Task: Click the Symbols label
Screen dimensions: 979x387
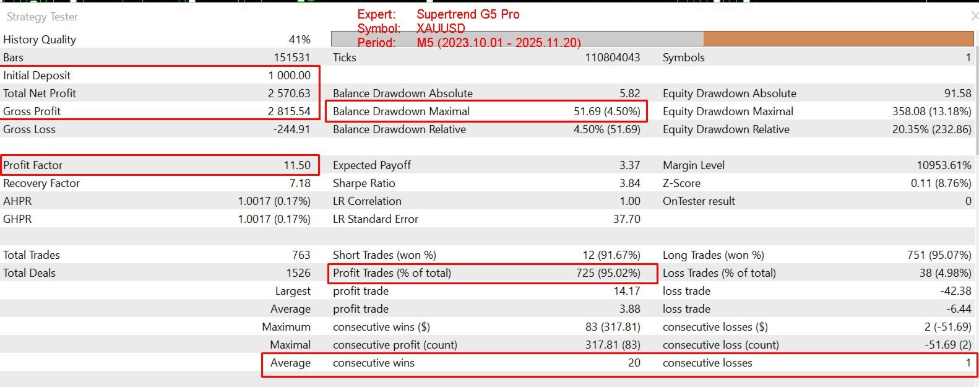Action: [684, 58]
